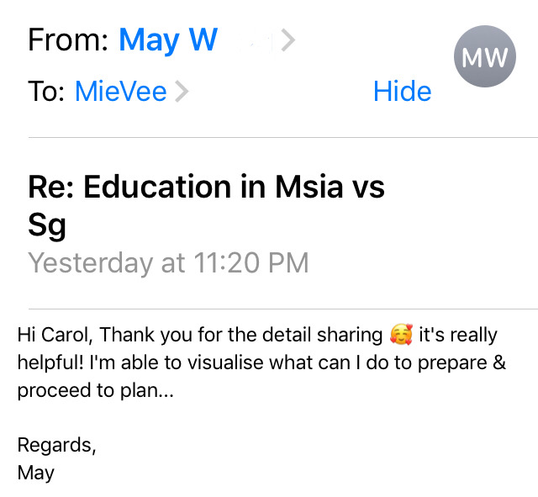Viewport: 538px width, 497px height.
Task: Tap the chevron beside MieVee
Action: point(182,92)
